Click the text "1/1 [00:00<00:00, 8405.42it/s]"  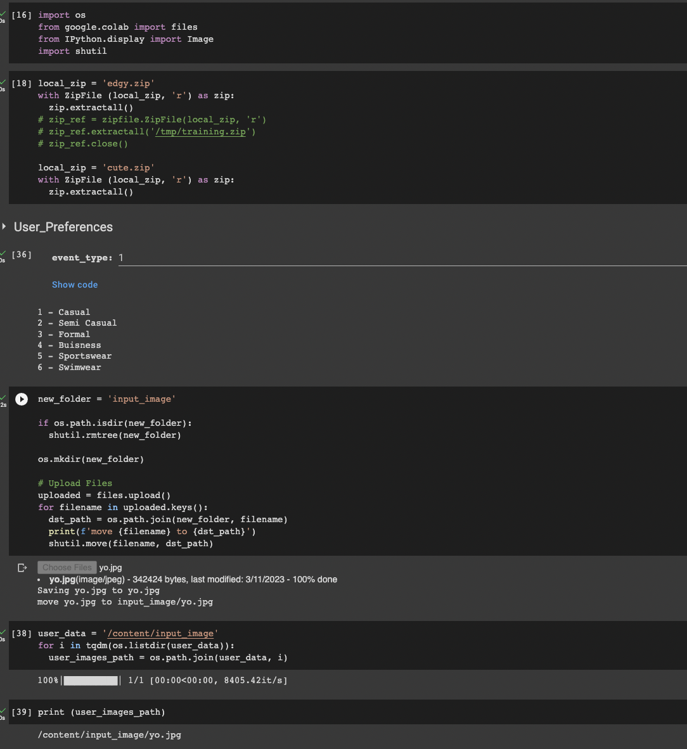pyautogui.click(x=208, y=680)
